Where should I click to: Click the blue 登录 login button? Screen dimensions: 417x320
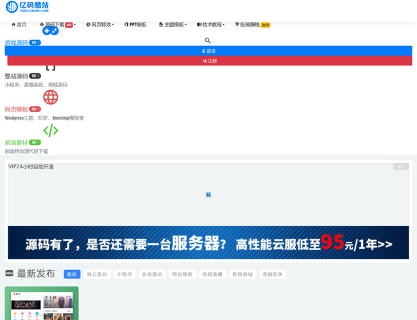[208, 51]
